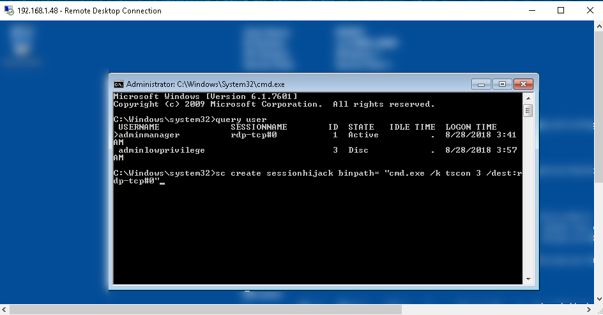Click the Remote Desktop horizontal scroll right arrow
Screen dimensions: 603x315
click(589, 309)
